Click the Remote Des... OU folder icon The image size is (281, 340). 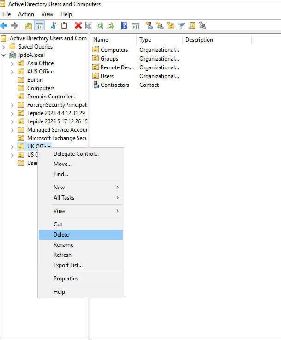click(96, 67)
